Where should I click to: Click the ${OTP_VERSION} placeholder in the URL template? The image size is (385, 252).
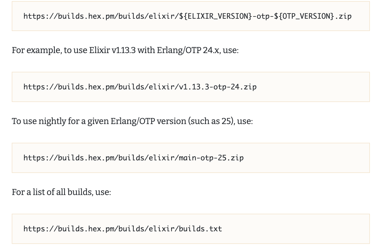(304, 16)
